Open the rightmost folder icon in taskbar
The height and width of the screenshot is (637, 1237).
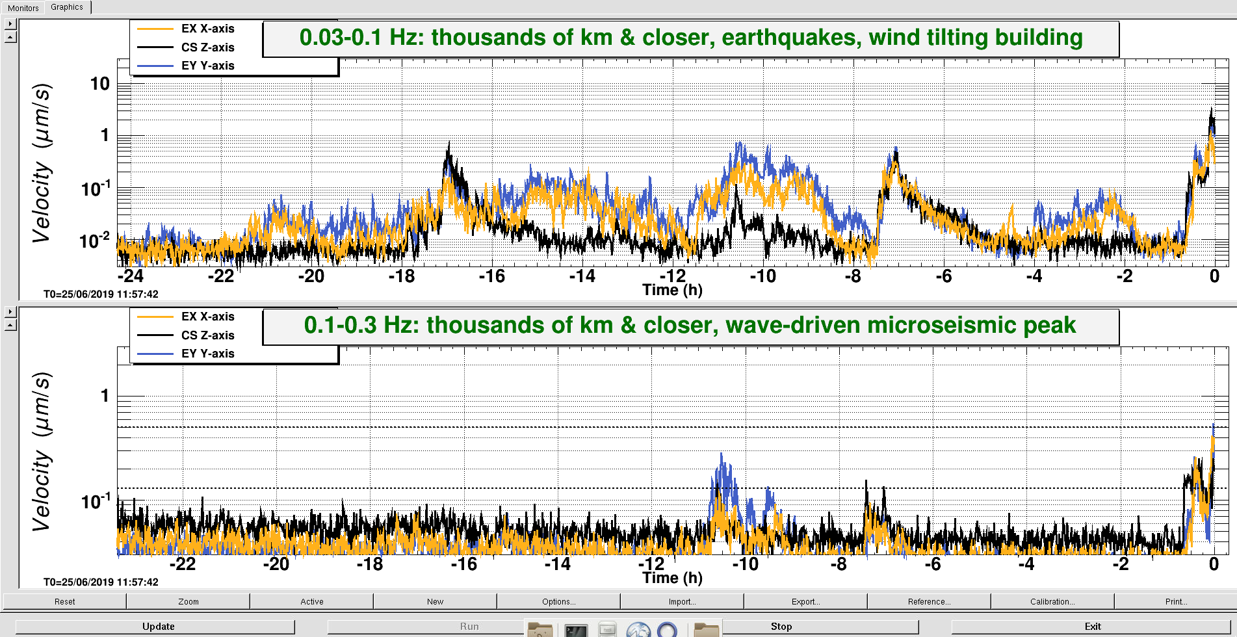click(x=707, y=629)
